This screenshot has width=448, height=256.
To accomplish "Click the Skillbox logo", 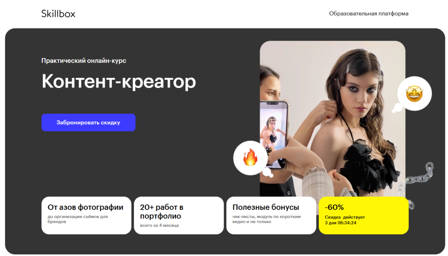I will 58,14.
